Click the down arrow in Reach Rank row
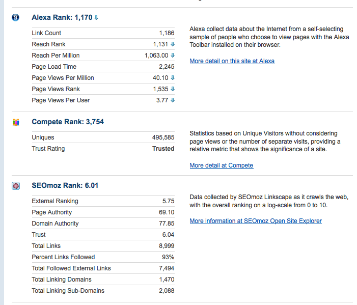This screenshot has width=357, height=305. [173, 44]
